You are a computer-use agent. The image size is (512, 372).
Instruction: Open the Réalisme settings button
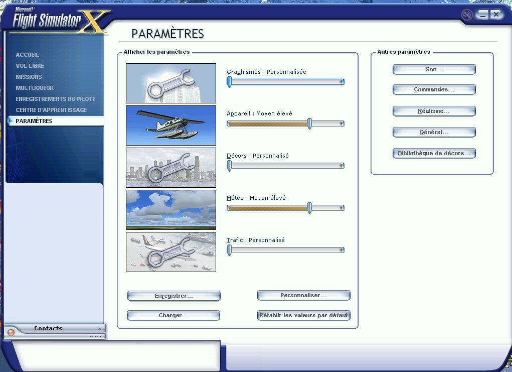click(434, 111)
